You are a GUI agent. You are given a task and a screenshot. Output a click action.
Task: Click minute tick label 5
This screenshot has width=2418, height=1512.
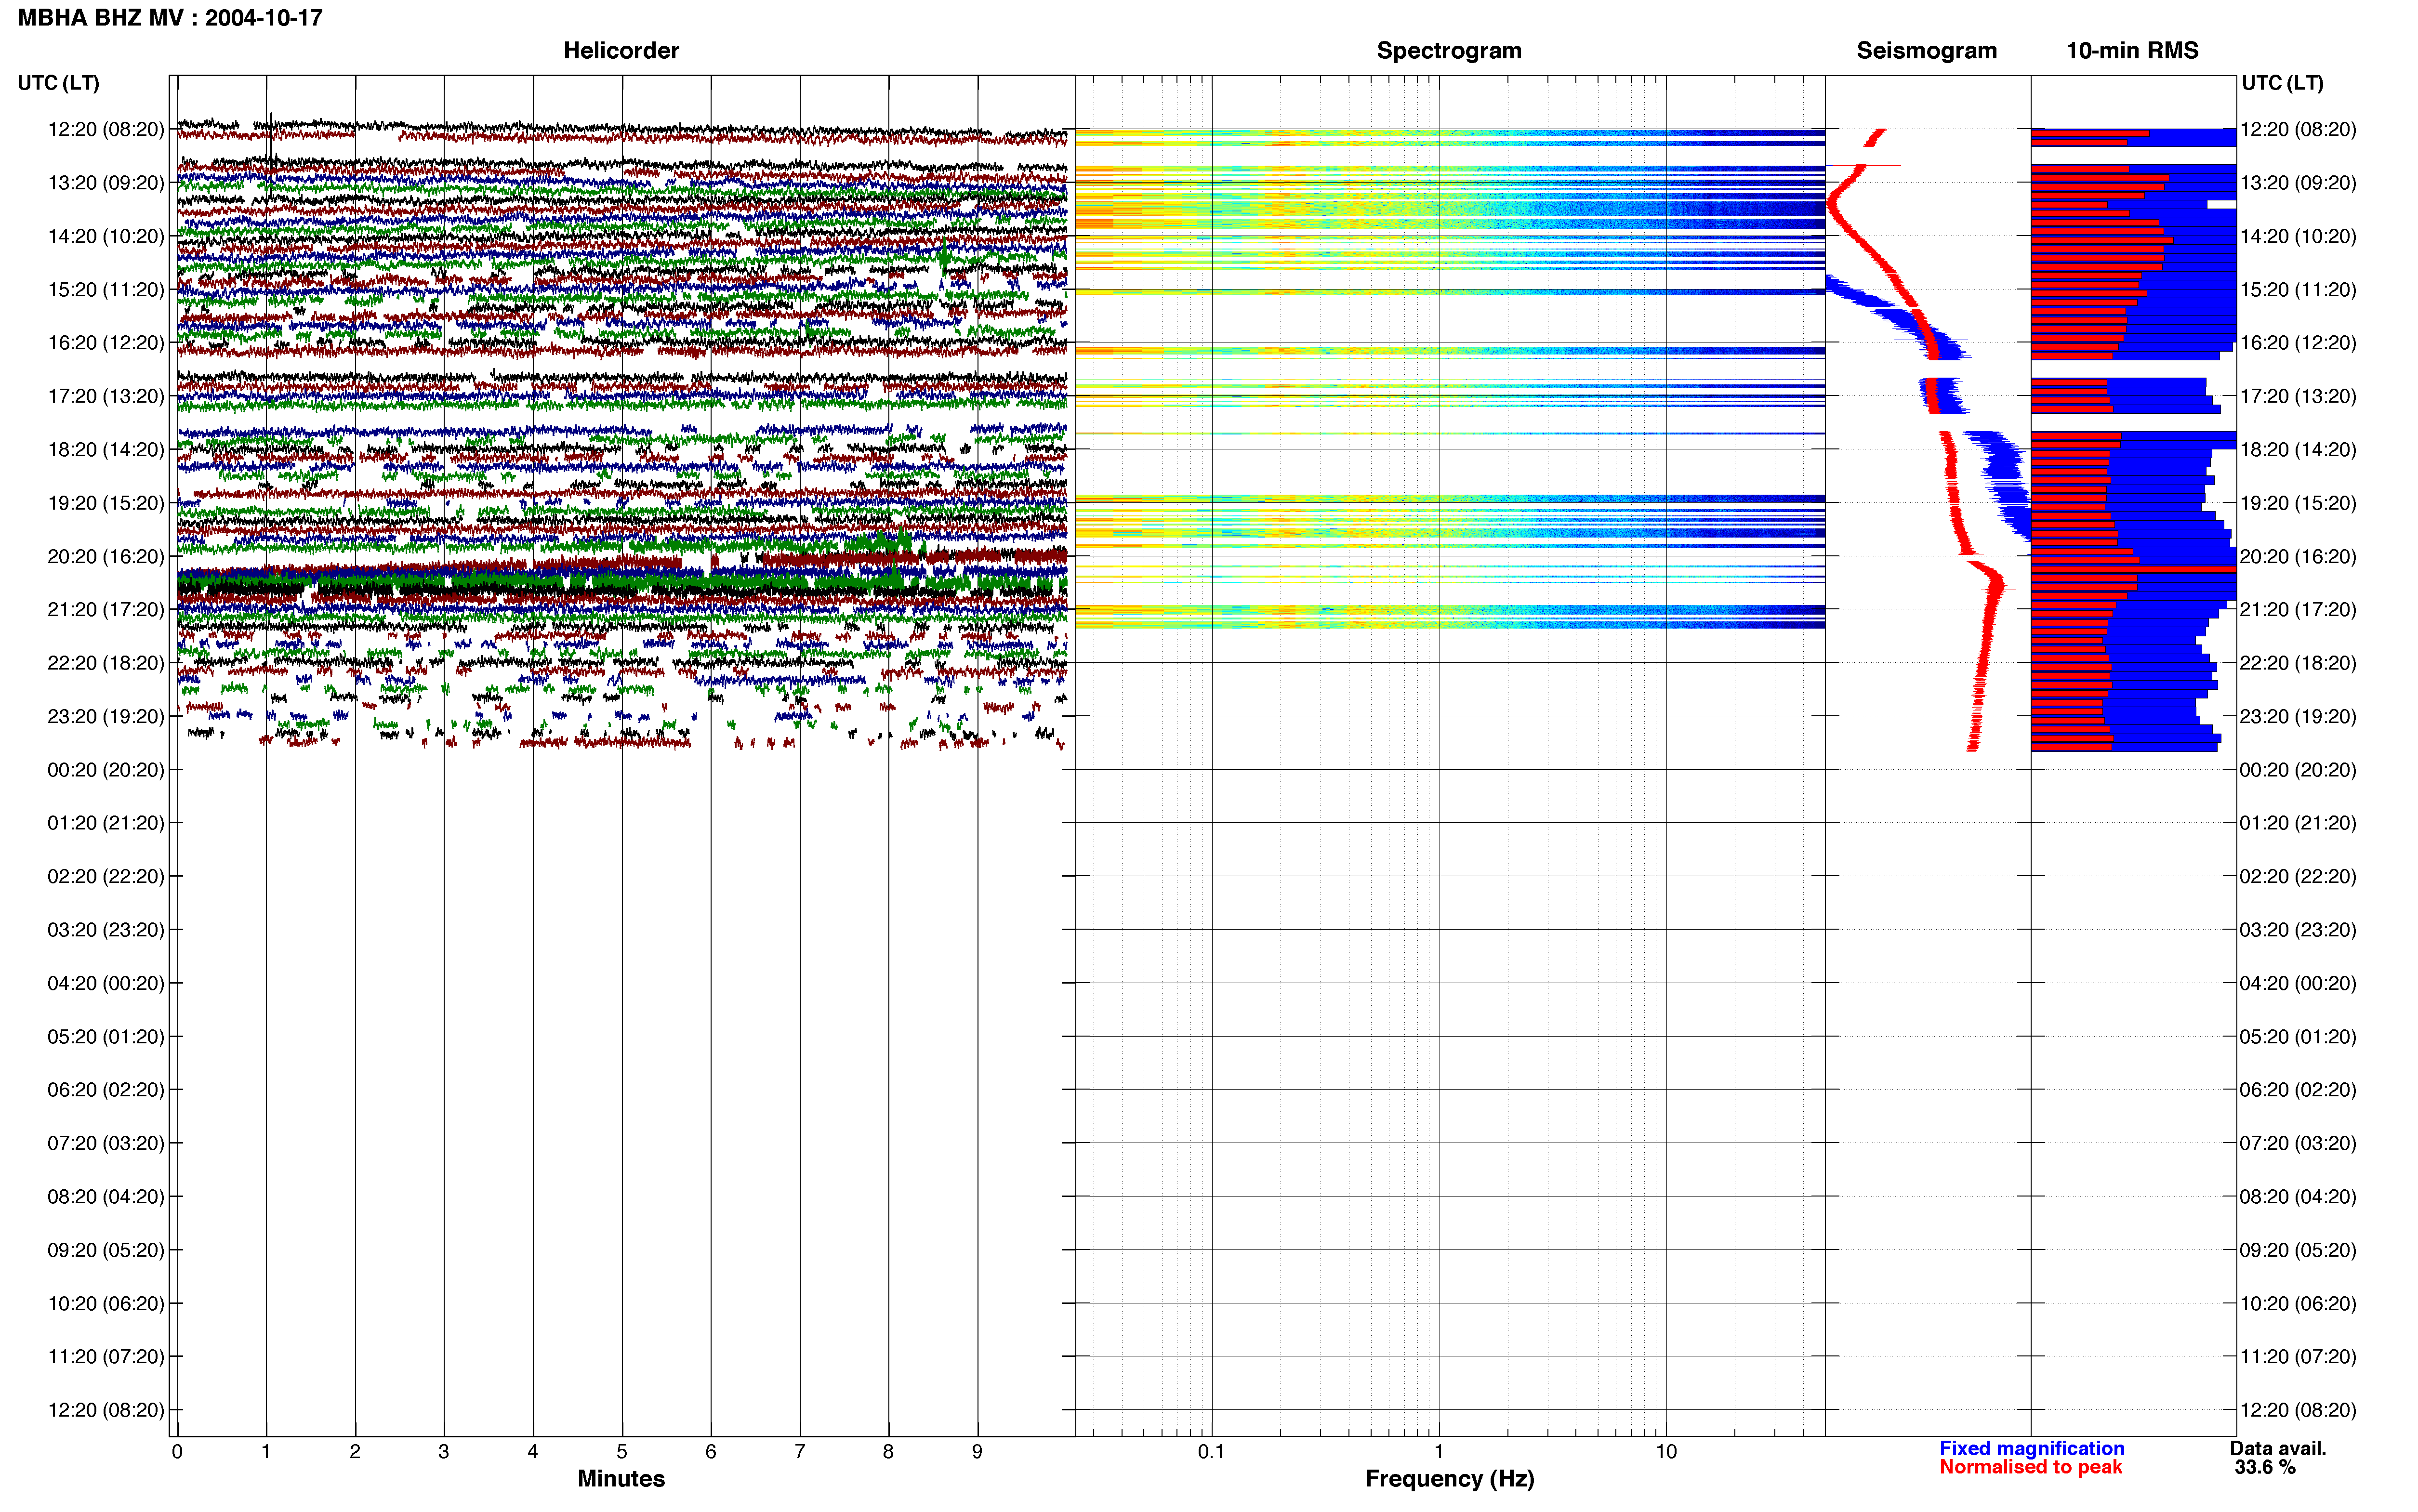coord(622,1452)
